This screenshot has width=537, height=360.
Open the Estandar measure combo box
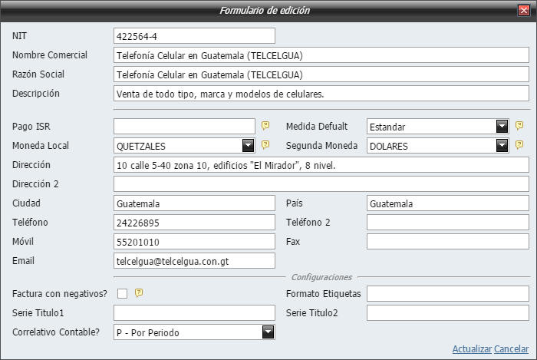coord(438,127)
